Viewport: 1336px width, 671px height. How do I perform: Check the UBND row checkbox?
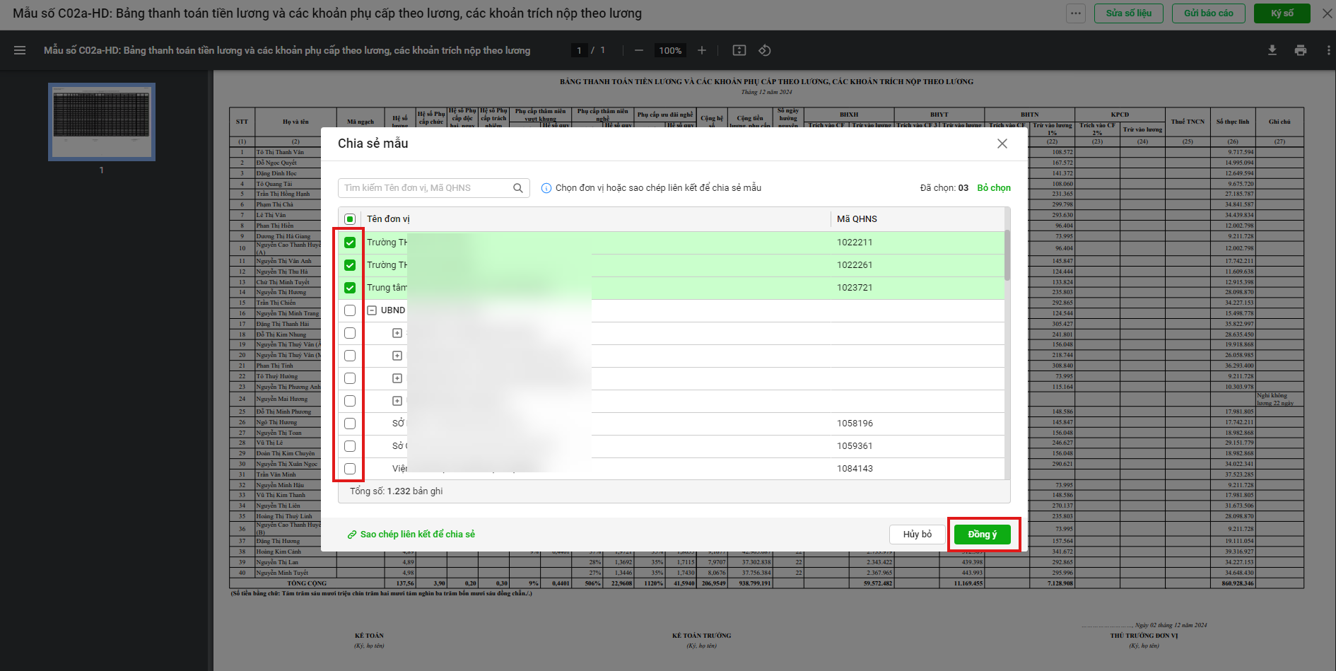(x=350, y=310)
